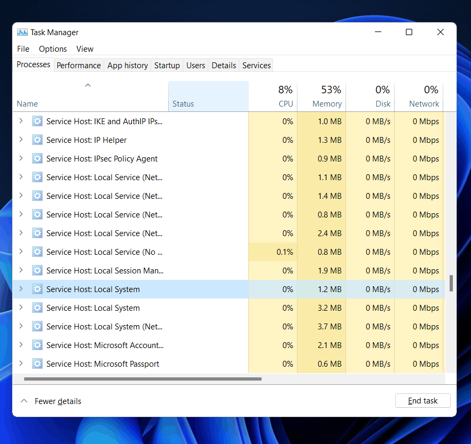Click the Task Manager title bar icon
This screenshot has height=444, width=471.
(22, 33)
